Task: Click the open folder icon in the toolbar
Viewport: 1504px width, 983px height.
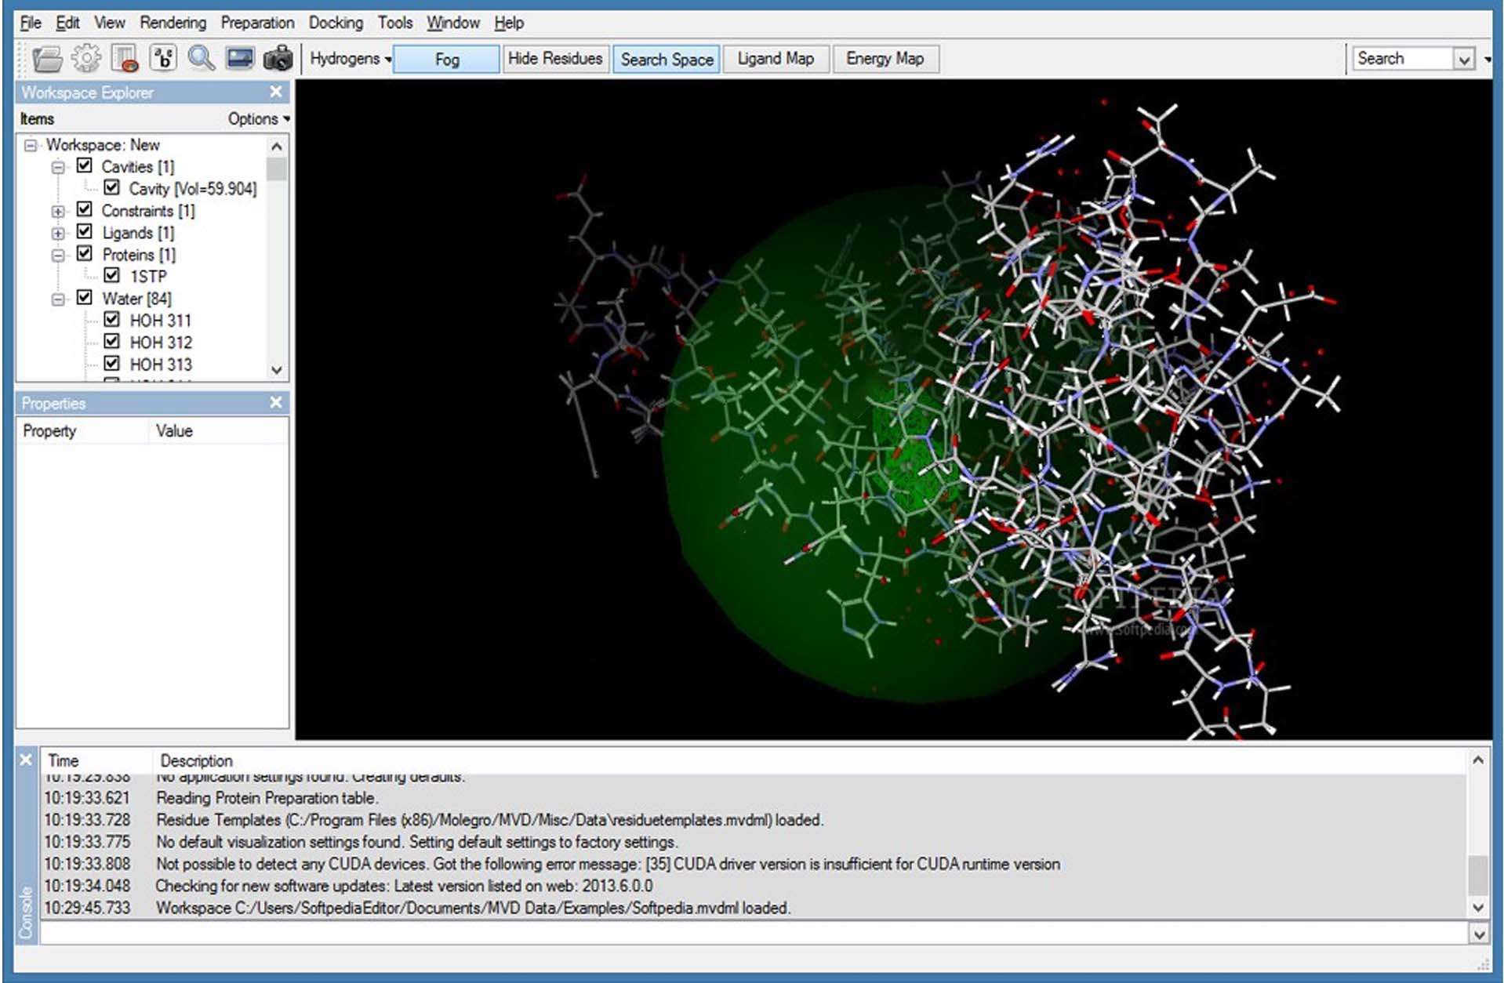Action: click(x=48, y=59)
